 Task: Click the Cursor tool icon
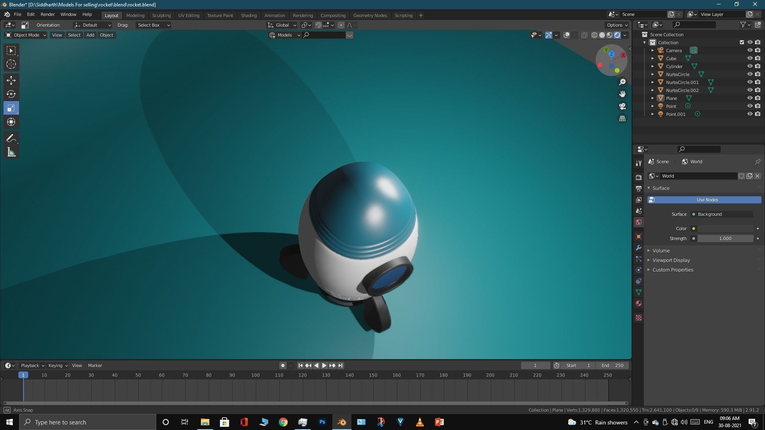tap(11, 64)
